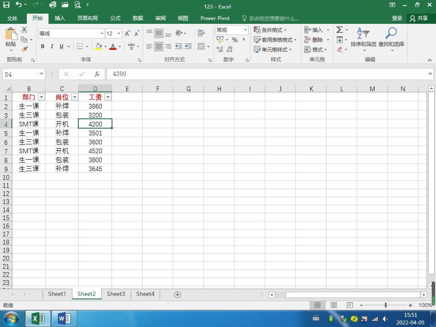Viewport: 436px width, 327px height.
Task: Apply the yellow fill color
Action: pyautogui.click(x=98, y=46)
